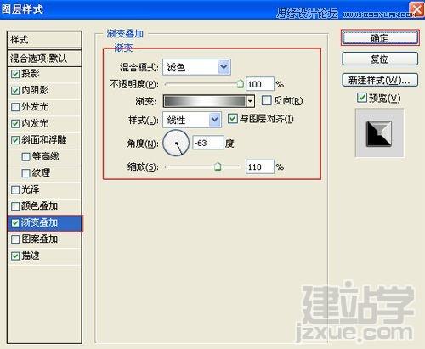Select the 渐变叠加 gradient overlay entry

pos(45,223)
